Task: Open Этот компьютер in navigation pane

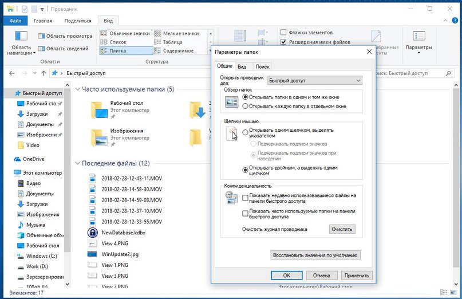Action: coord(38,173)
